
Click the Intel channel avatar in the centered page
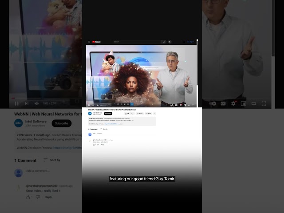[x=90, y=114]
